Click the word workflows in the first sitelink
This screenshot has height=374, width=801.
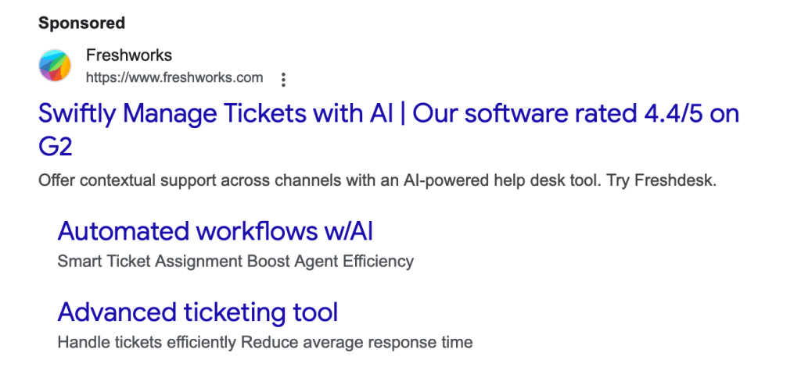(257, 231)
